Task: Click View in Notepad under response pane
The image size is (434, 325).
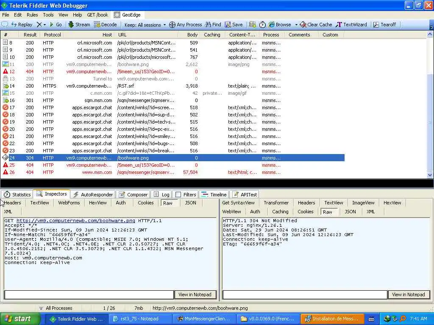Action: [x=409, y=295]
